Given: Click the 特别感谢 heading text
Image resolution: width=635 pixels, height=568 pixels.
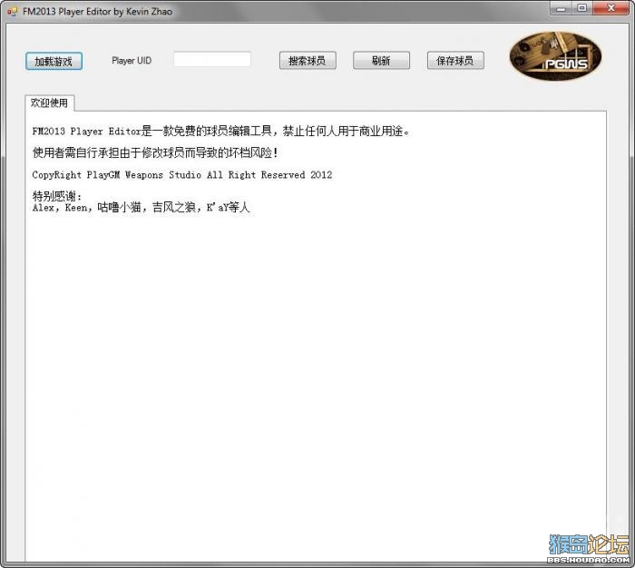Looking at the screenshot, I should pos(57,197).
